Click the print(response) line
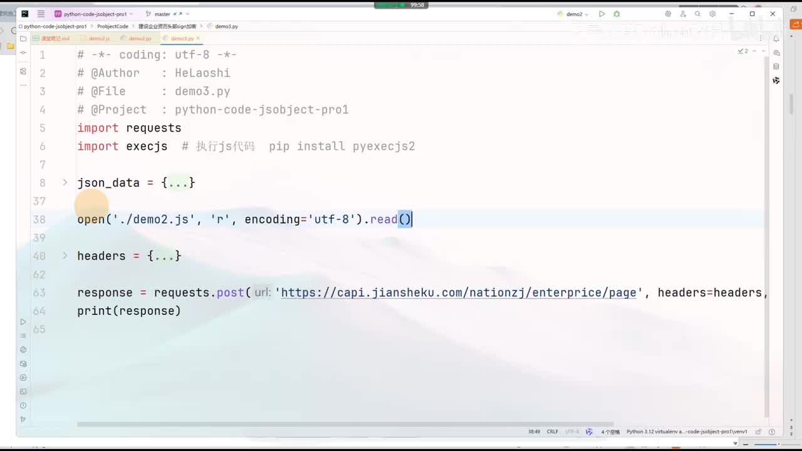The height and width of the screenshot is (451, 802). pos(129,311)
